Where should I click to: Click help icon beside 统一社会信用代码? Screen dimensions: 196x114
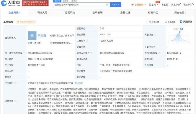[x=24, y=53]
